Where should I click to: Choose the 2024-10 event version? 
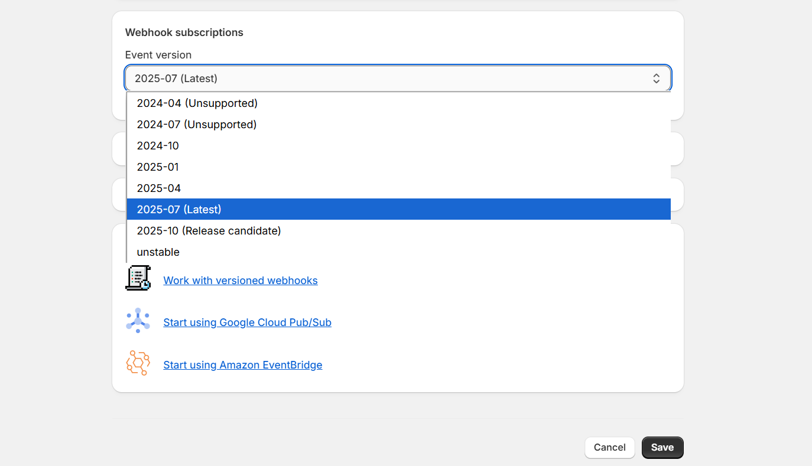pyautogui.click(x=158, y=146)
